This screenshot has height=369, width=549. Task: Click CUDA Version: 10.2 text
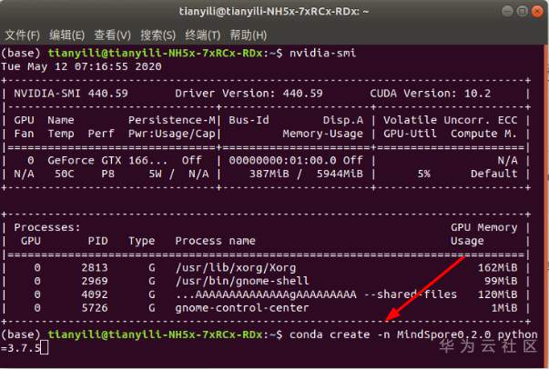(431, 94)
